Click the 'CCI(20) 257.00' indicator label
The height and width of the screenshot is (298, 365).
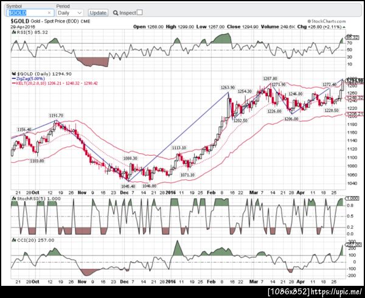(x=36, y=240)
